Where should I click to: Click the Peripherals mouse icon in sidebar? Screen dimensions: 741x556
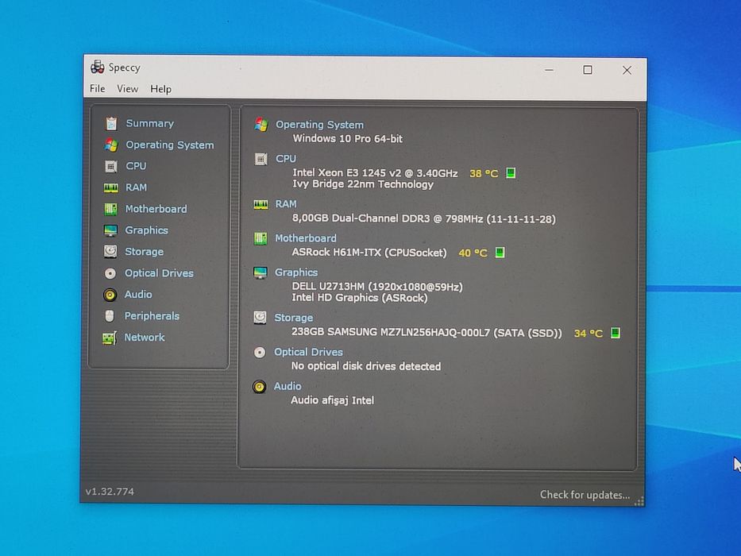(x=110, y=316)
